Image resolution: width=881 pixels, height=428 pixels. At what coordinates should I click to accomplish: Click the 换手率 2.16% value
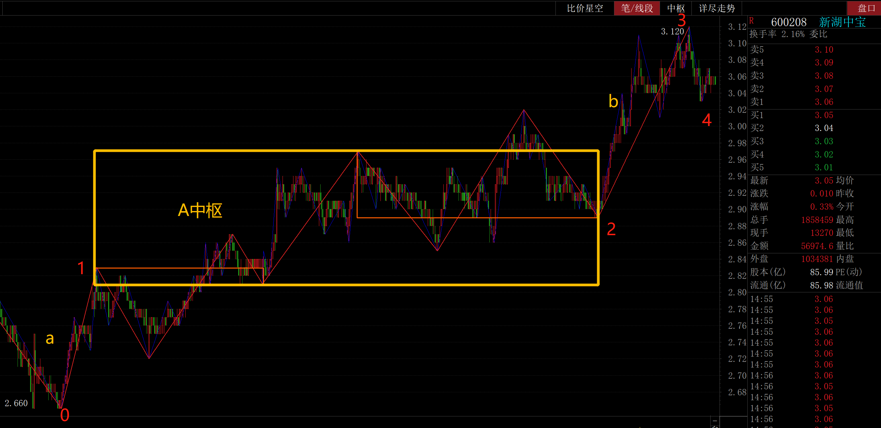click(x=793, y=34)
